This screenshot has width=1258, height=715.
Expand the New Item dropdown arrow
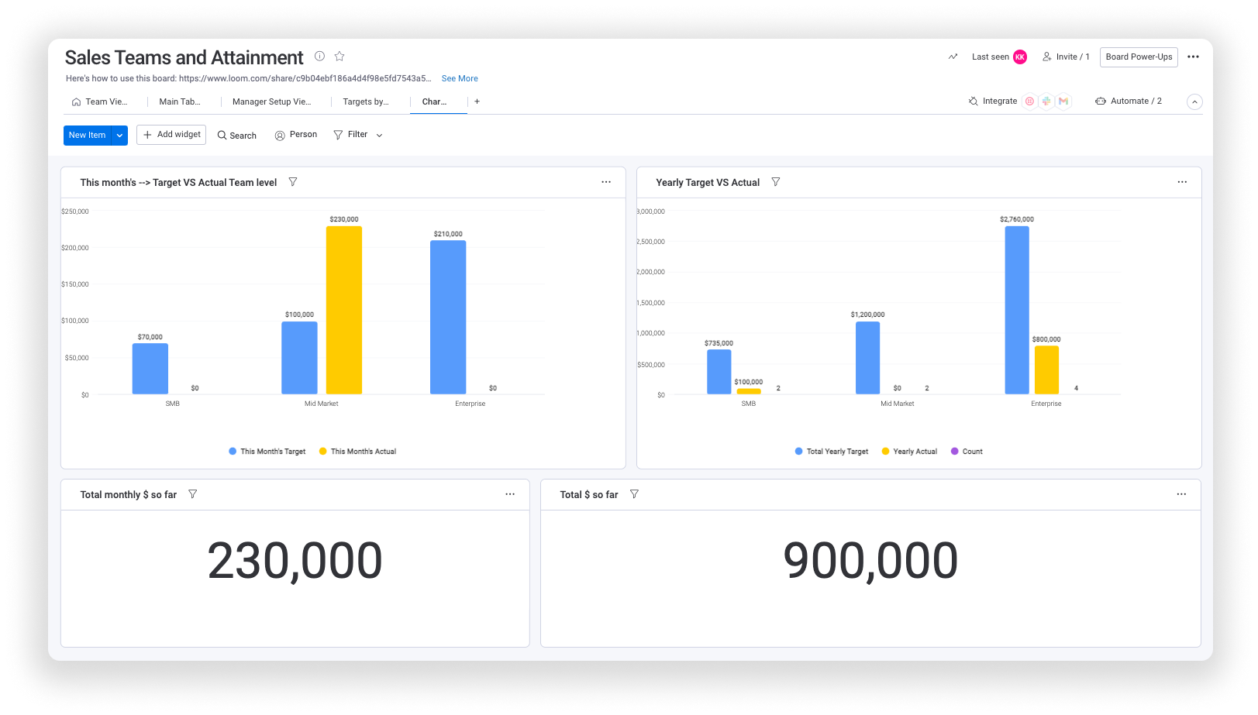click(x=119, y=135)
